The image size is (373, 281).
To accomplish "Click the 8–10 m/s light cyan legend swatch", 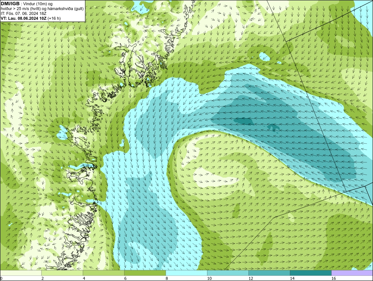I will [x=186, y=273].
